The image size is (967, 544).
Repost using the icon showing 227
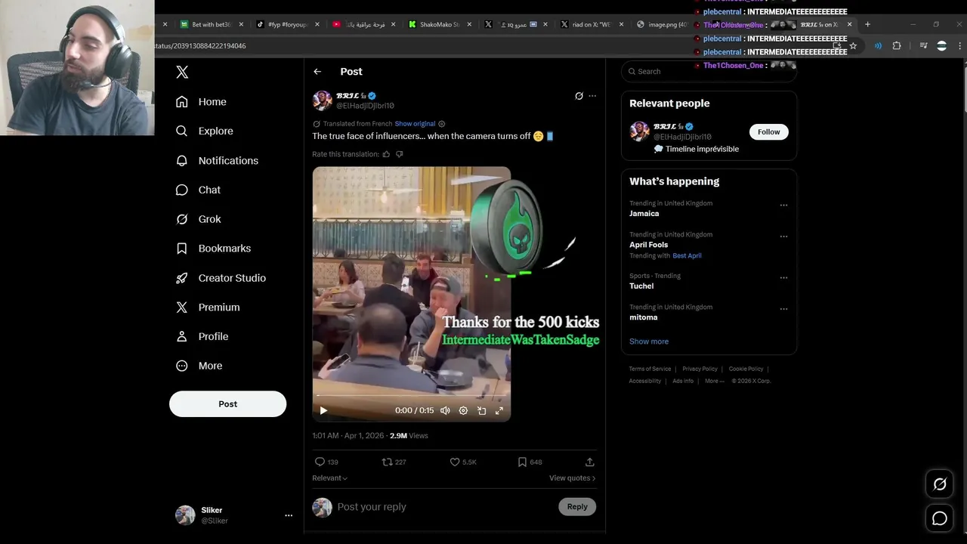click(x=394, y=462)
